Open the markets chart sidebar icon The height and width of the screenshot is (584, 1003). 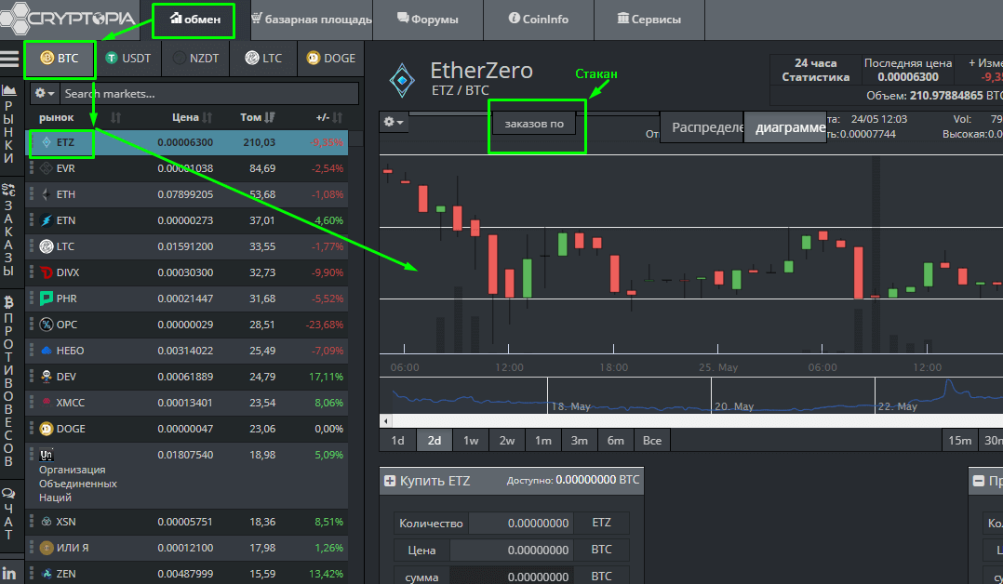point(9,90)
